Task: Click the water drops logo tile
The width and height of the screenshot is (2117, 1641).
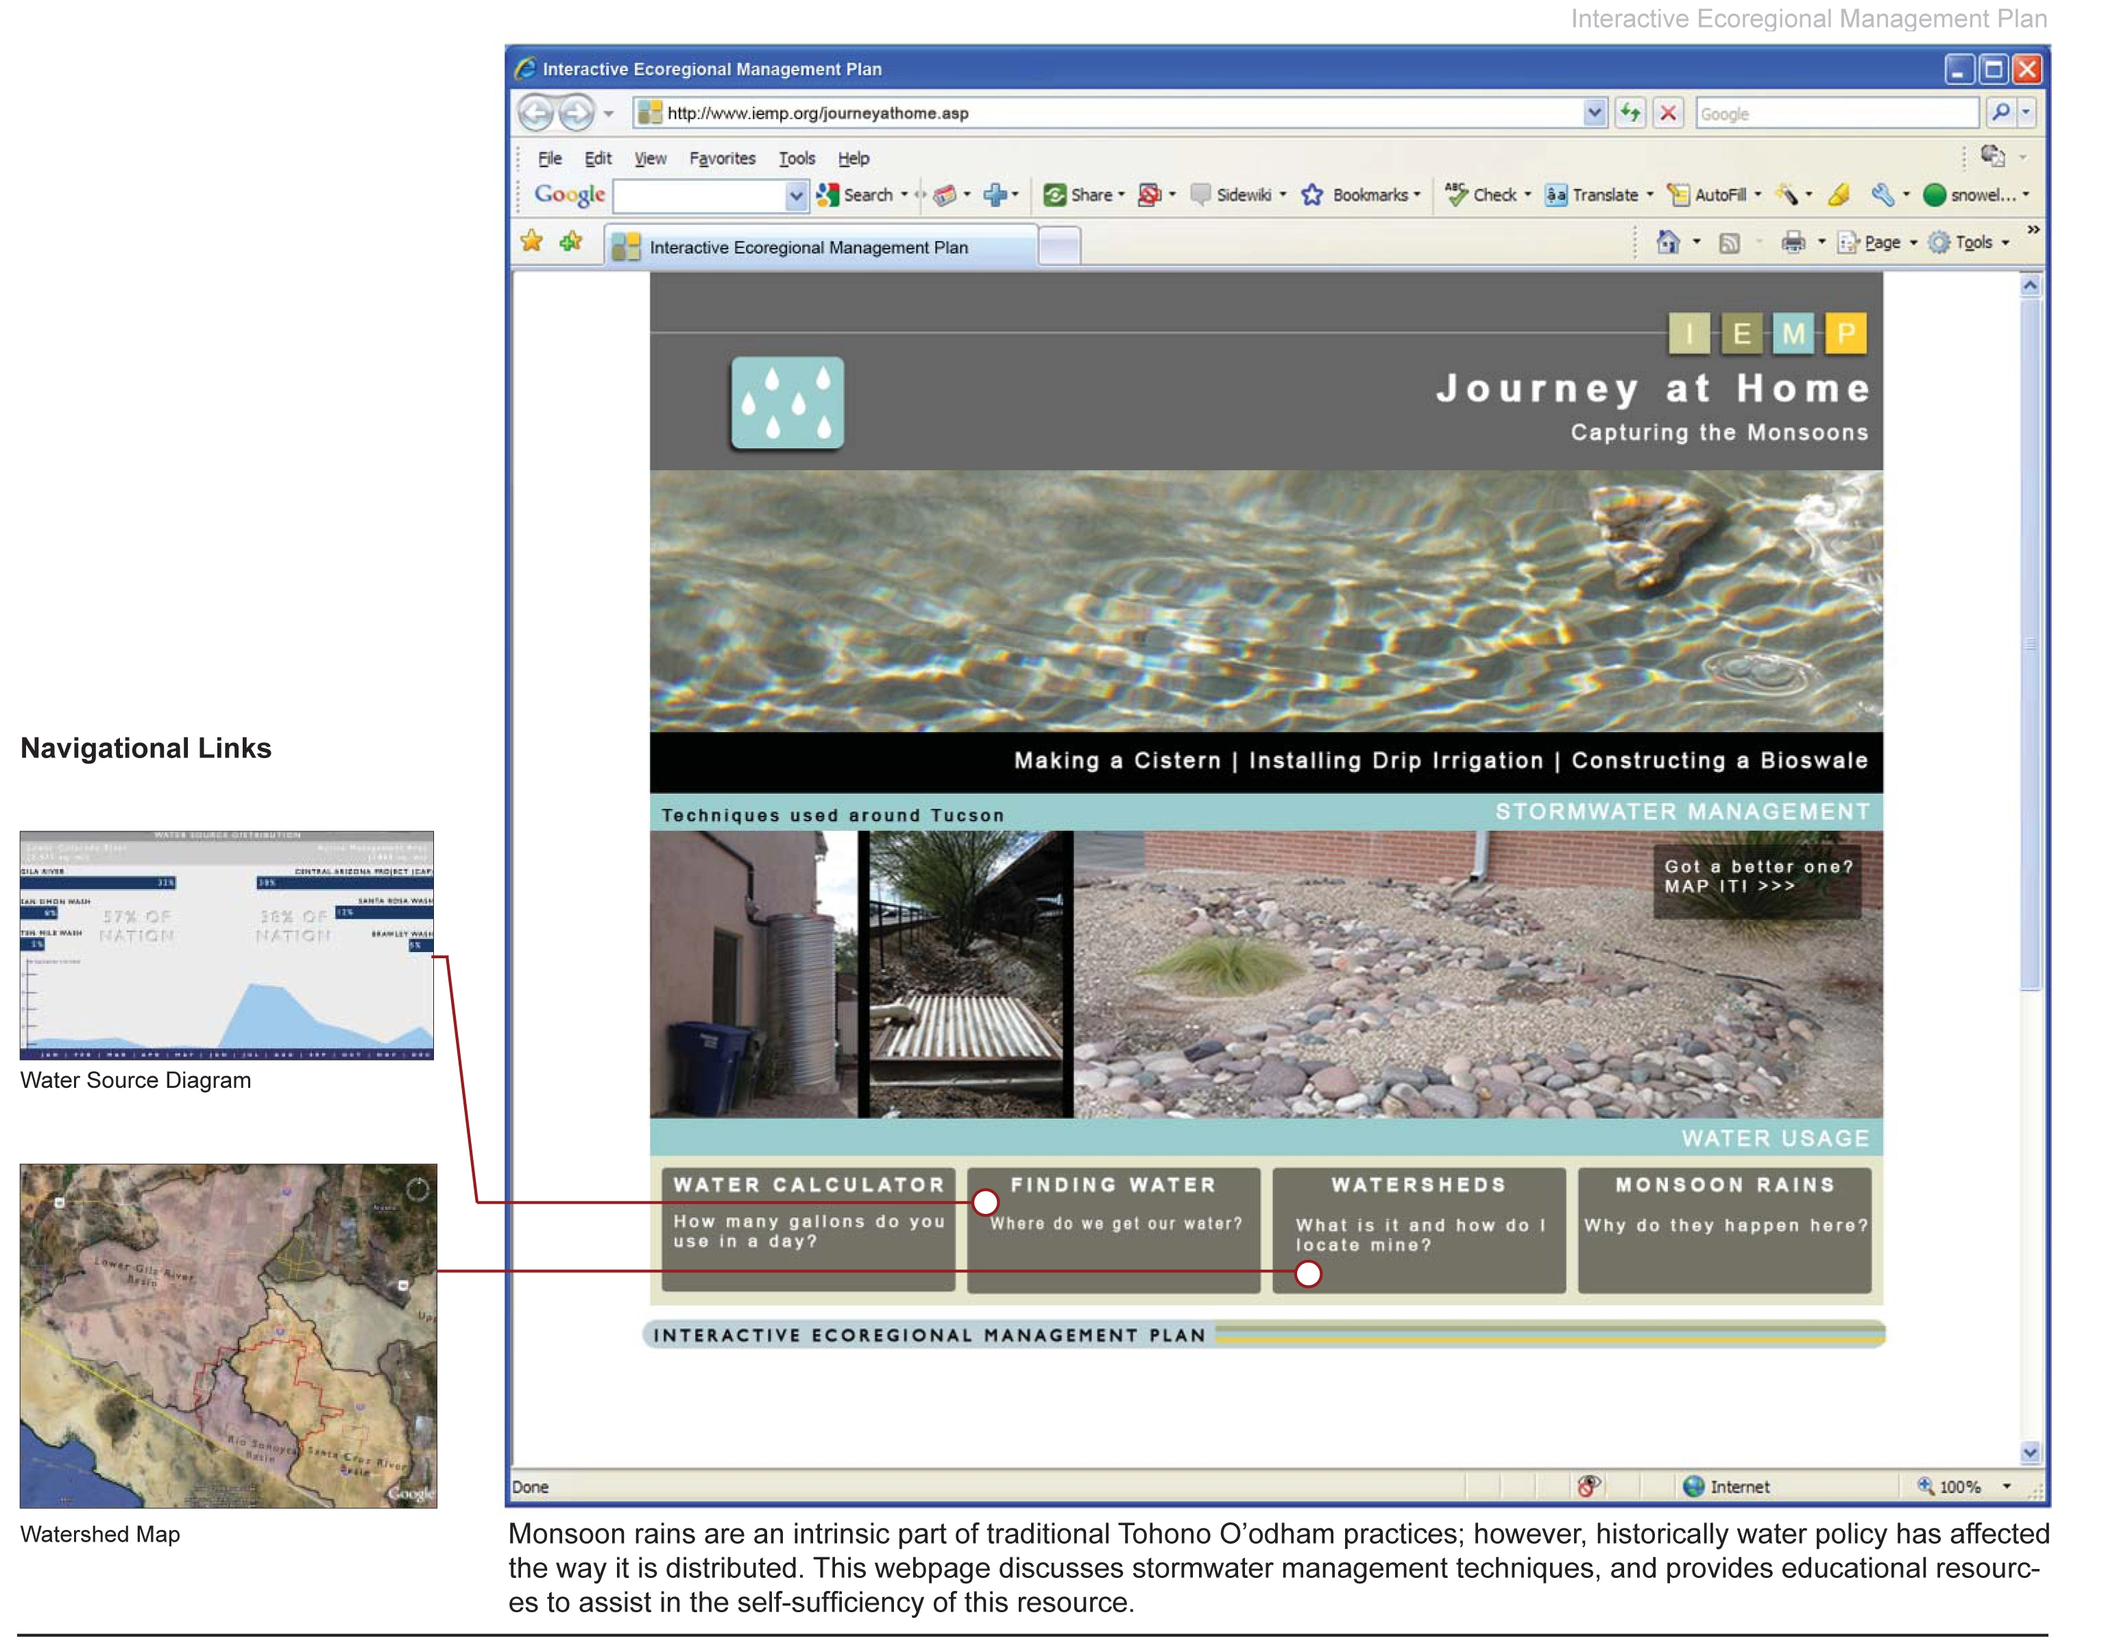Action: (787, 403)
